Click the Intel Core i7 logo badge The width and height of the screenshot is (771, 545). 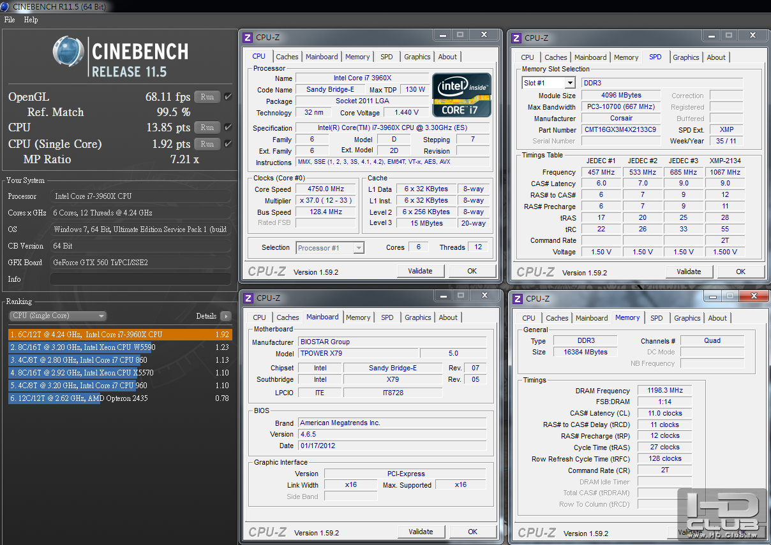[x=461, y=95]
